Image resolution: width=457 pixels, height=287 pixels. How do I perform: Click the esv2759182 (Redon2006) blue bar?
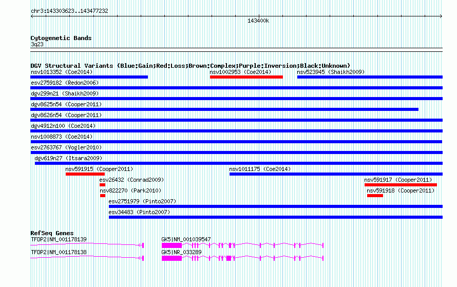click(236, 88)
